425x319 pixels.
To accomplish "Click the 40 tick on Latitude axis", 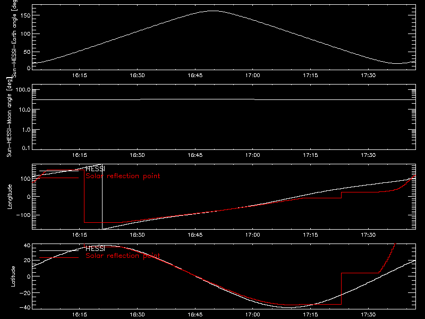I will click(x=27, y=246).
